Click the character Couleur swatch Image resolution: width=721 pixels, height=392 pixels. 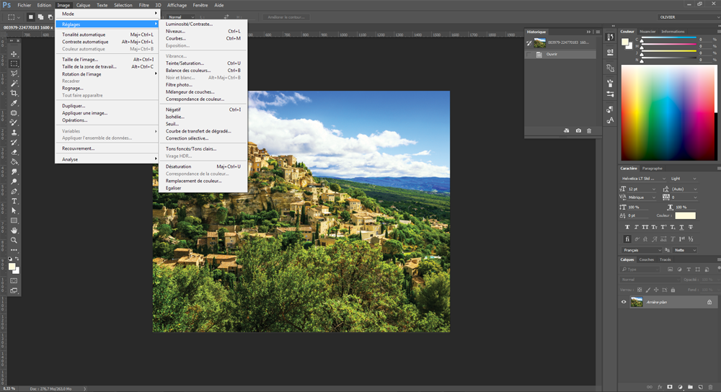(685, 215)
